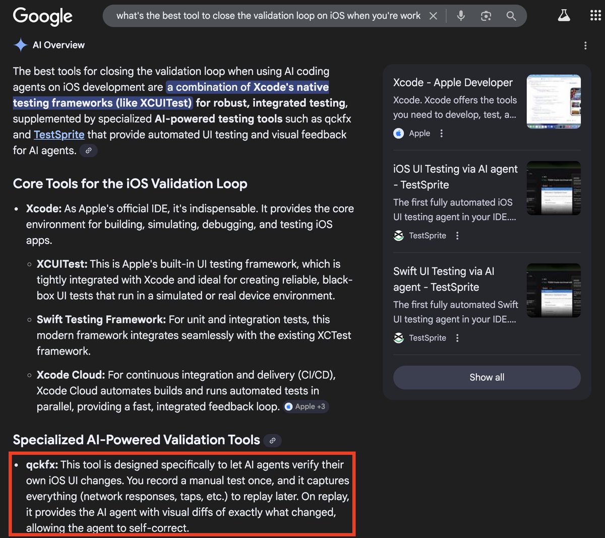Click the Xcode source card thumbnail

click(x=554, y=101)
